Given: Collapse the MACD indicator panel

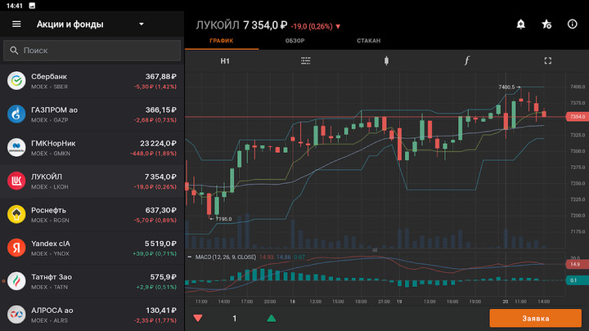Looking at the screenshot, I should (x=189, y=257).
